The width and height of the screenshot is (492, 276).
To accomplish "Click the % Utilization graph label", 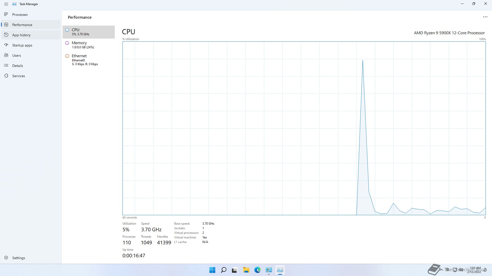I will (131, 39).
